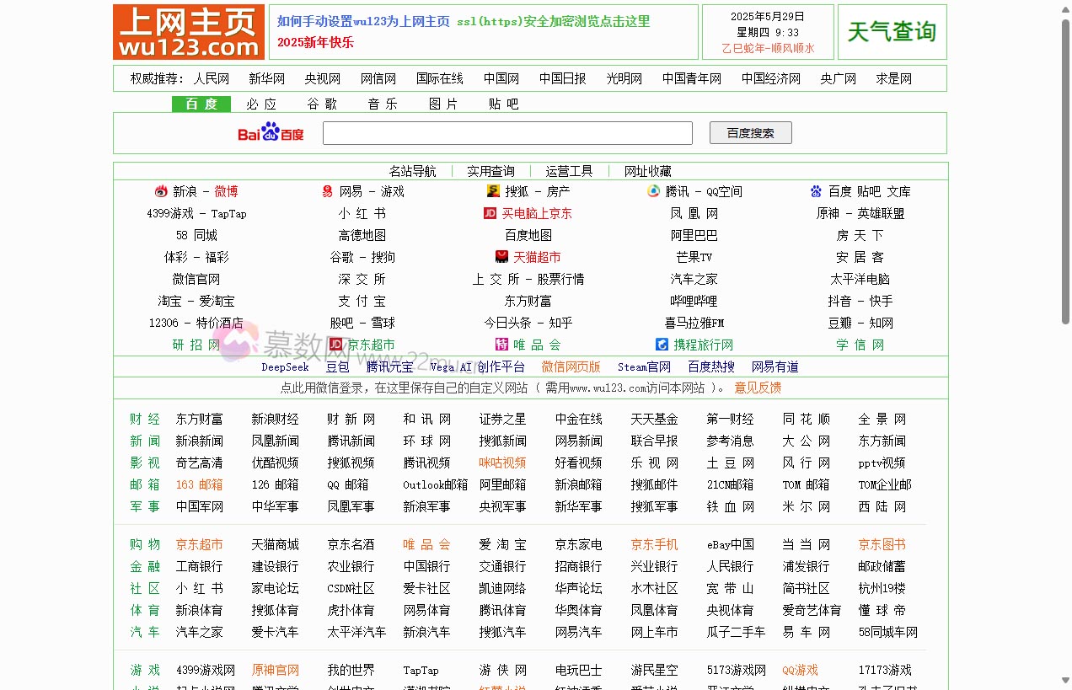Screen dimensions: 1072x690
Task: Switch to the 必应 search tab
Action: [261, 104]
